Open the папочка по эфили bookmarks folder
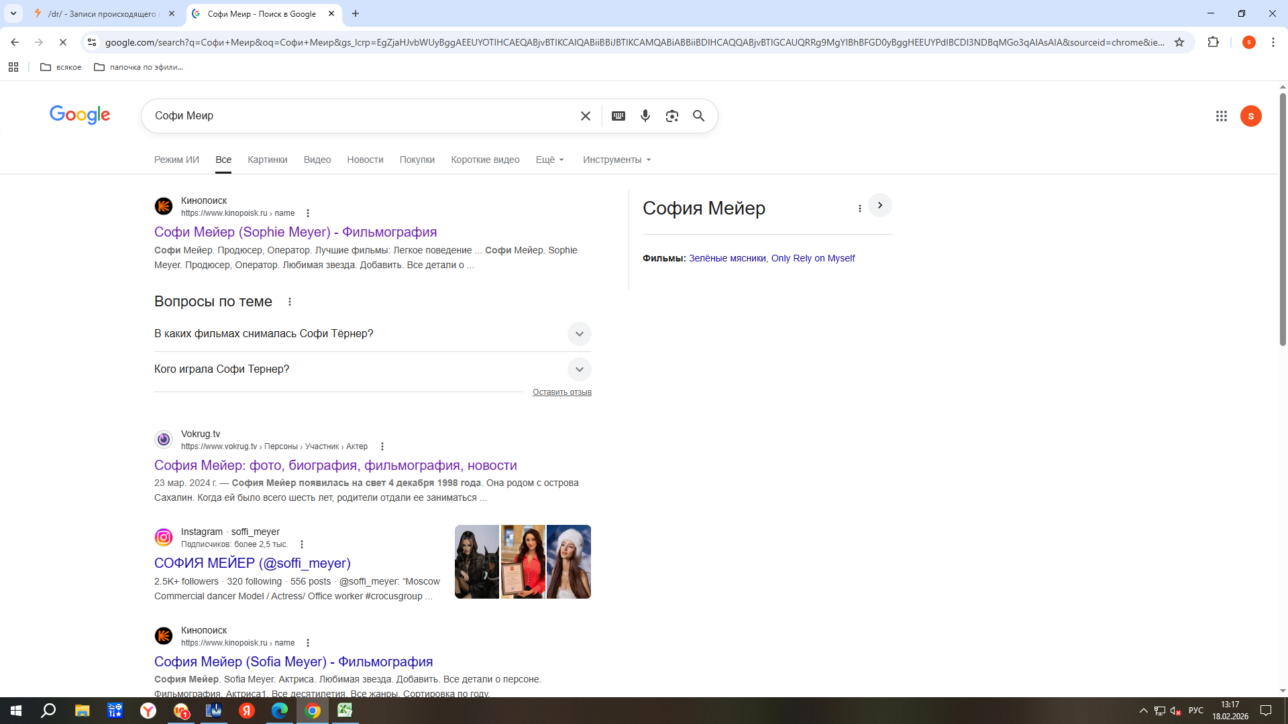Viewport: 1288px width, 724px height. [x=139, y=67]
